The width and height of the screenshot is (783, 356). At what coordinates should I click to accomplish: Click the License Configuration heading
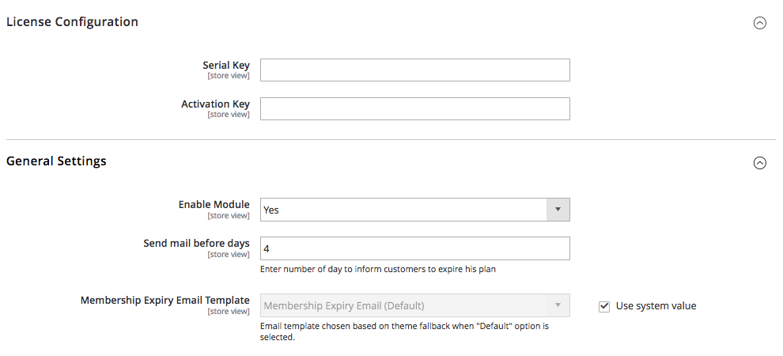[72, 22]
